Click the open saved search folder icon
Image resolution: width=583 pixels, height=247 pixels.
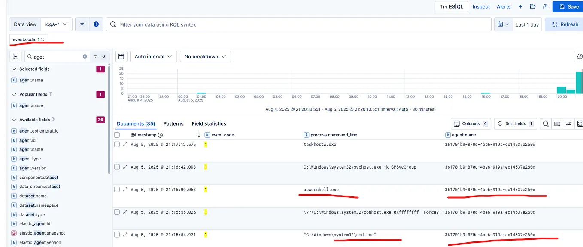point(532,6)
